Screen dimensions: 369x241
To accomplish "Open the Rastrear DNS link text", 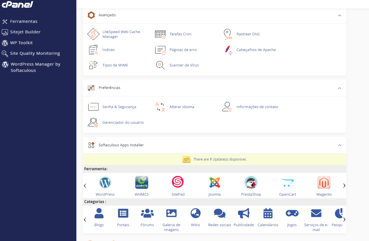I will click(248, 34).
